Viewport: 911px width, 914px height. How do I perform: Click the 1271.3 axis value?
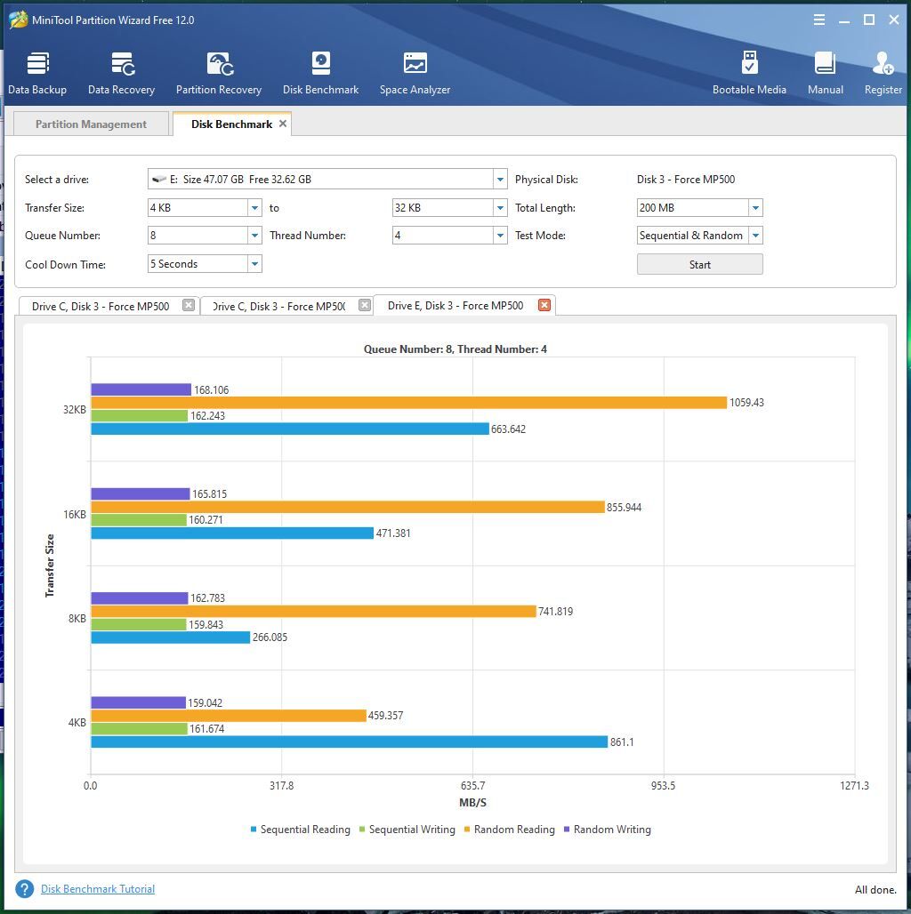pyautogui.click(x=854, y=786)
